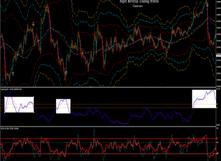Click the up arrow buy signal at far-left bottom
The image size is (221, 161).
pyautogui.click(x=13, y=73)
